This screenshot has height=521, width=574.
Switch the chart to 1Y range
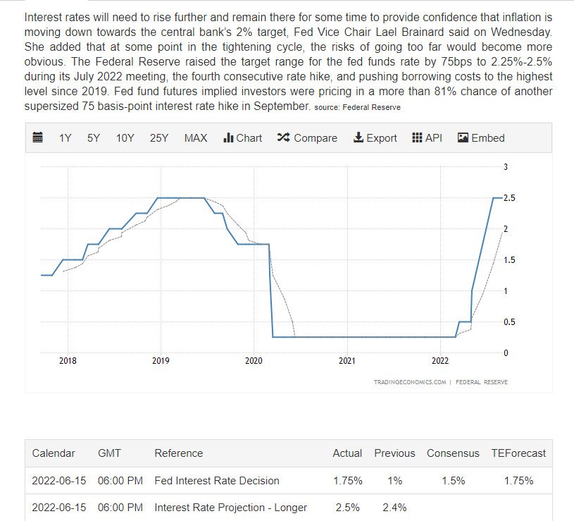pyautogui.click(x=65, y=138)
